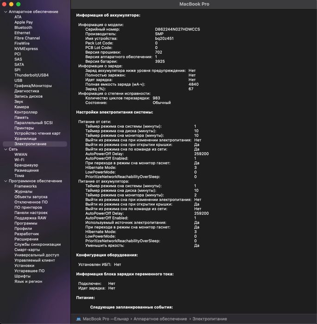The image size is (317, 324).
Task: Open Параллельный SCSI entry
Action: (33, 123)
